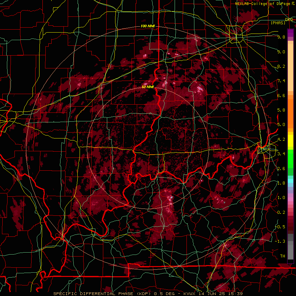Click the 7.4 value on color scale
Image resolution: width=296 pixels, height=296 pixels.
[x=281, y=81]
